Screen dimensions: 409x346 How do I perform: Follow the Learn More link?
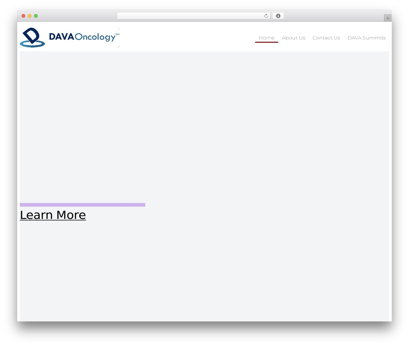[53, 215]
